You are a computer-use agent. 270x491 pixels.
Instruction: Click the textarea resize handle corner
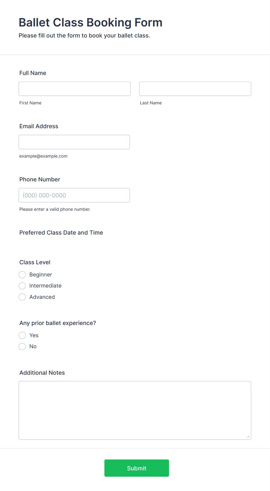(248, 437)
